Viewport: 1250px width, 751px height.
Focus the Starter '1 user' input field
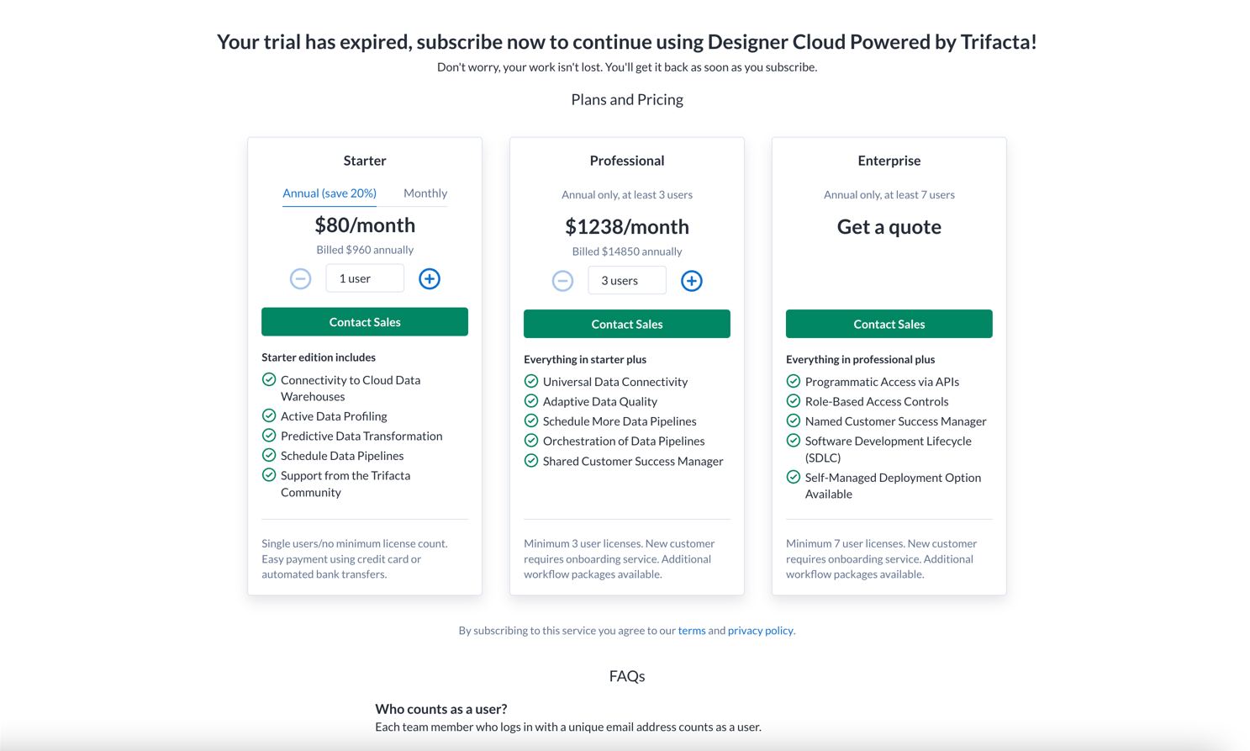pyautogui.click(x=365, y=278)
